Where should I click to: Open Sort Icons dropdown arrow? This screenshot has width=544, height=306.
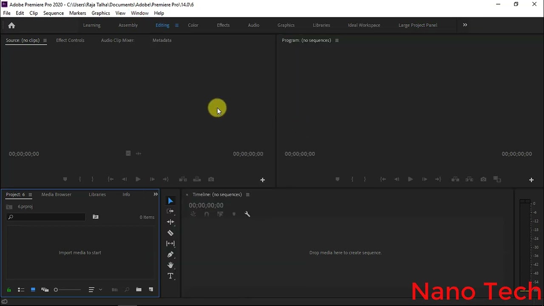pos(101,290)
